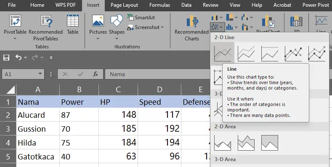Click the Line sparkline icon
The image size is (332, 167).
click(321, 21)
